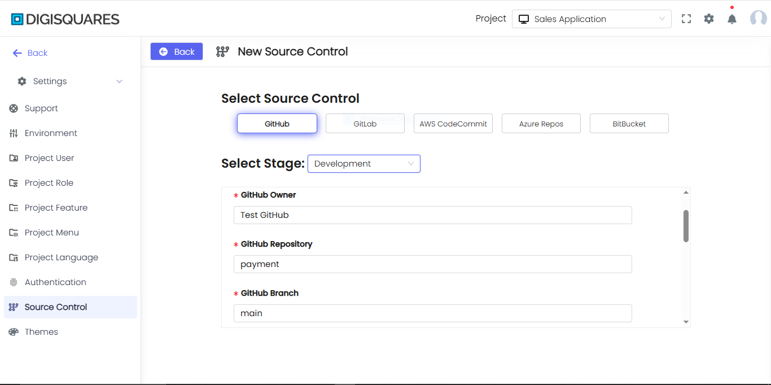This screenshot has width=771, height=385.
Task: Click the GitHub Owner label
Action: [268, 195]
